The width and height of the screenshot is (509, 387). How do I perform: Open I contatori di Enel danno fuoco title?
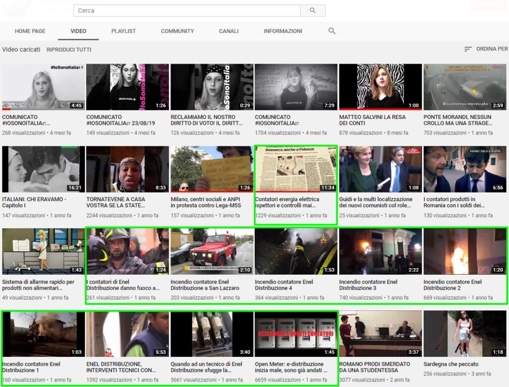pos(123,285)
